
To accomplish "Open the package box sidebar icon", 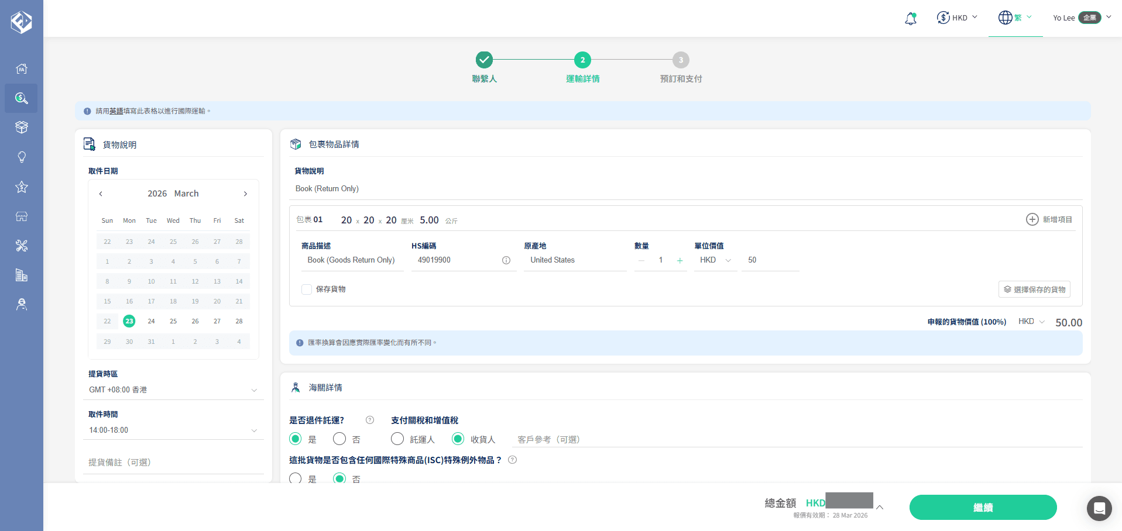I will (x=22, y=127).
